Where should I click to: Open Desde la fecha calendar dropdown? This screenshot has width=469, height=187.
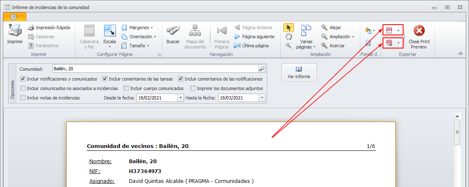180,98
